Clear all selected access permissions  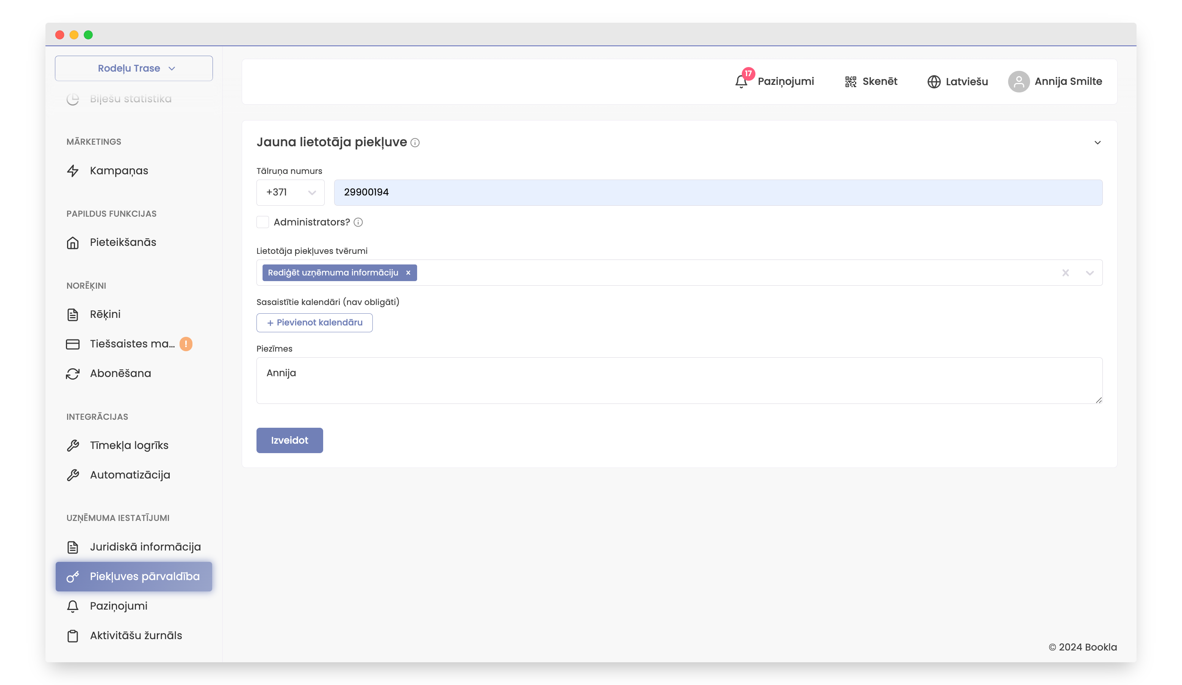tap(1065, 272)
